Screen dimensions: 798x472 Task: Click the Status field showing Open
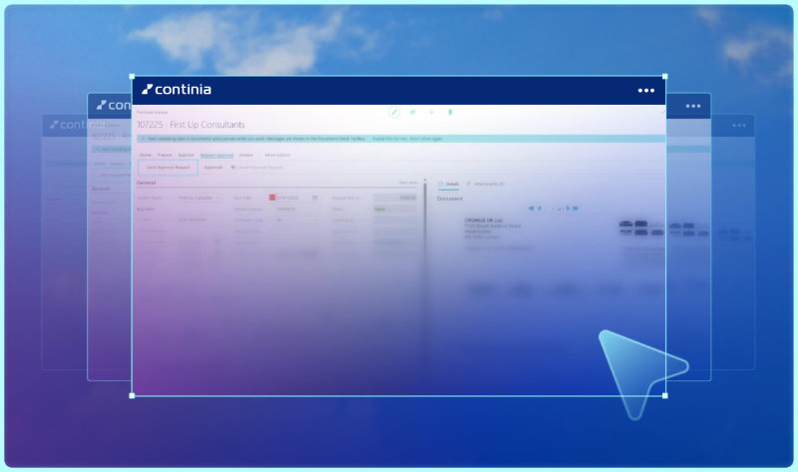[395, 209]
